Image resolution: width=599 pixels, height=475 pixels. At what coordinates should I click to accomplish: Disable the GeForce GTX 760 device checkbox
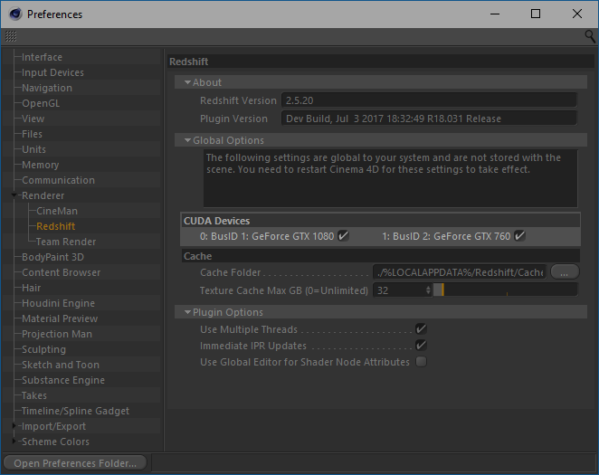[519, 236]
